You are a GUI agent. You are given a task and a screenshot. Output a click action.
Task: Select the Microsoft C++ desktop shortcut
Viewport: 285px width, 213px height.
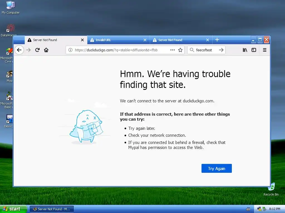point(7,55)
